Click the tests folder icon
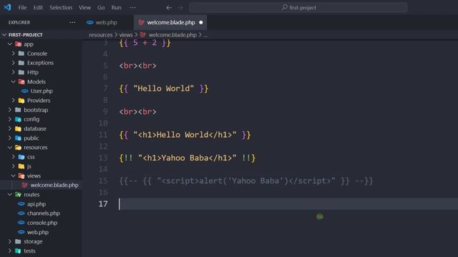This screenshot has height=257, width=458. point(18,251)
